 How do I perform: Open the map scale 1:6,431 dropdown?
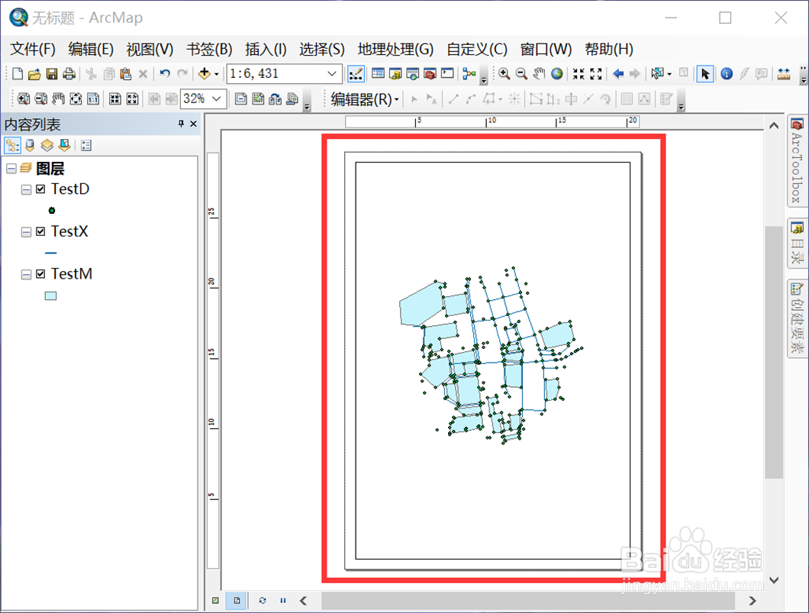click(332, 74)
